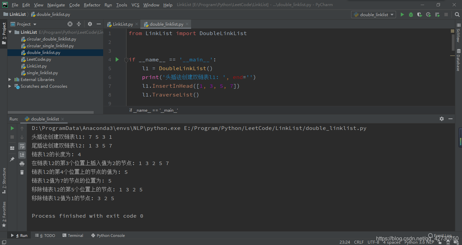462x245 pixels.
Task: Rerun program in Run panel green arrow
Action: [12, 128]
